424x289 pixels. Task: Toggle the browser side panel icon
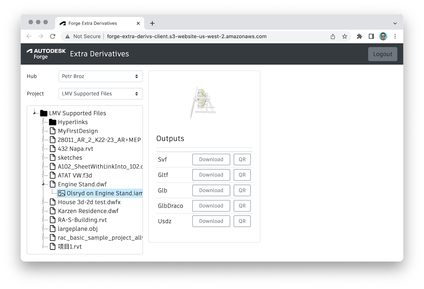(371, 36)
